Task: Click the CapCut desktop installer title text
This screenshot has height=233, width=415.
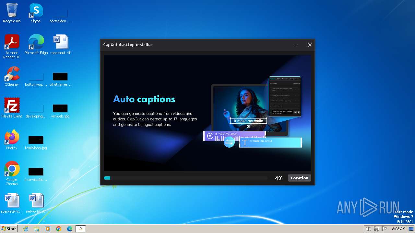Action: [x=128, y=45]
